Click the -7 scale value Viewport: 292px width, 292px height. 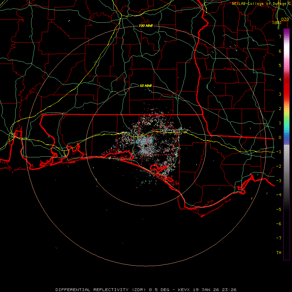(279, 238)
